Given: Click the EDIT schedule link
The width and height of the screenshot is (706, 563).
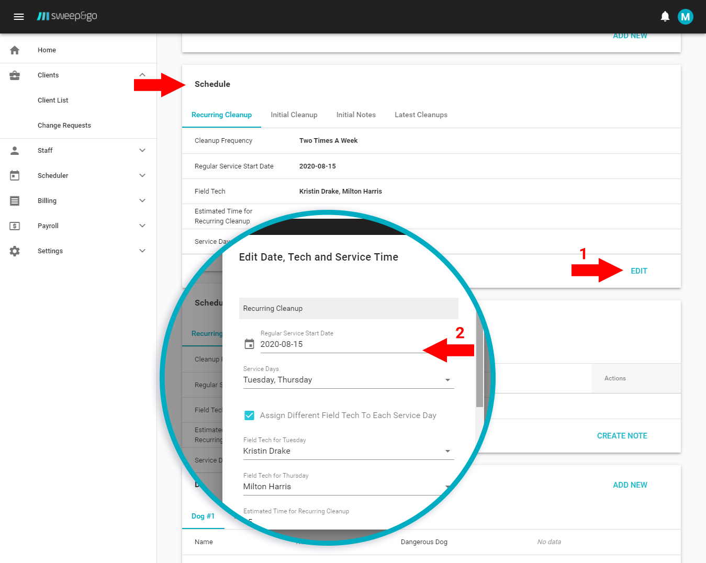Looking at the screenshot, I should coord(638,271).
